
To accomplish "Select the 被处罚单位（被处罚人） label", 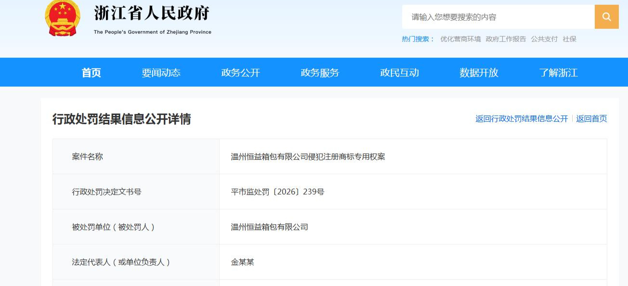I will 113,227.
